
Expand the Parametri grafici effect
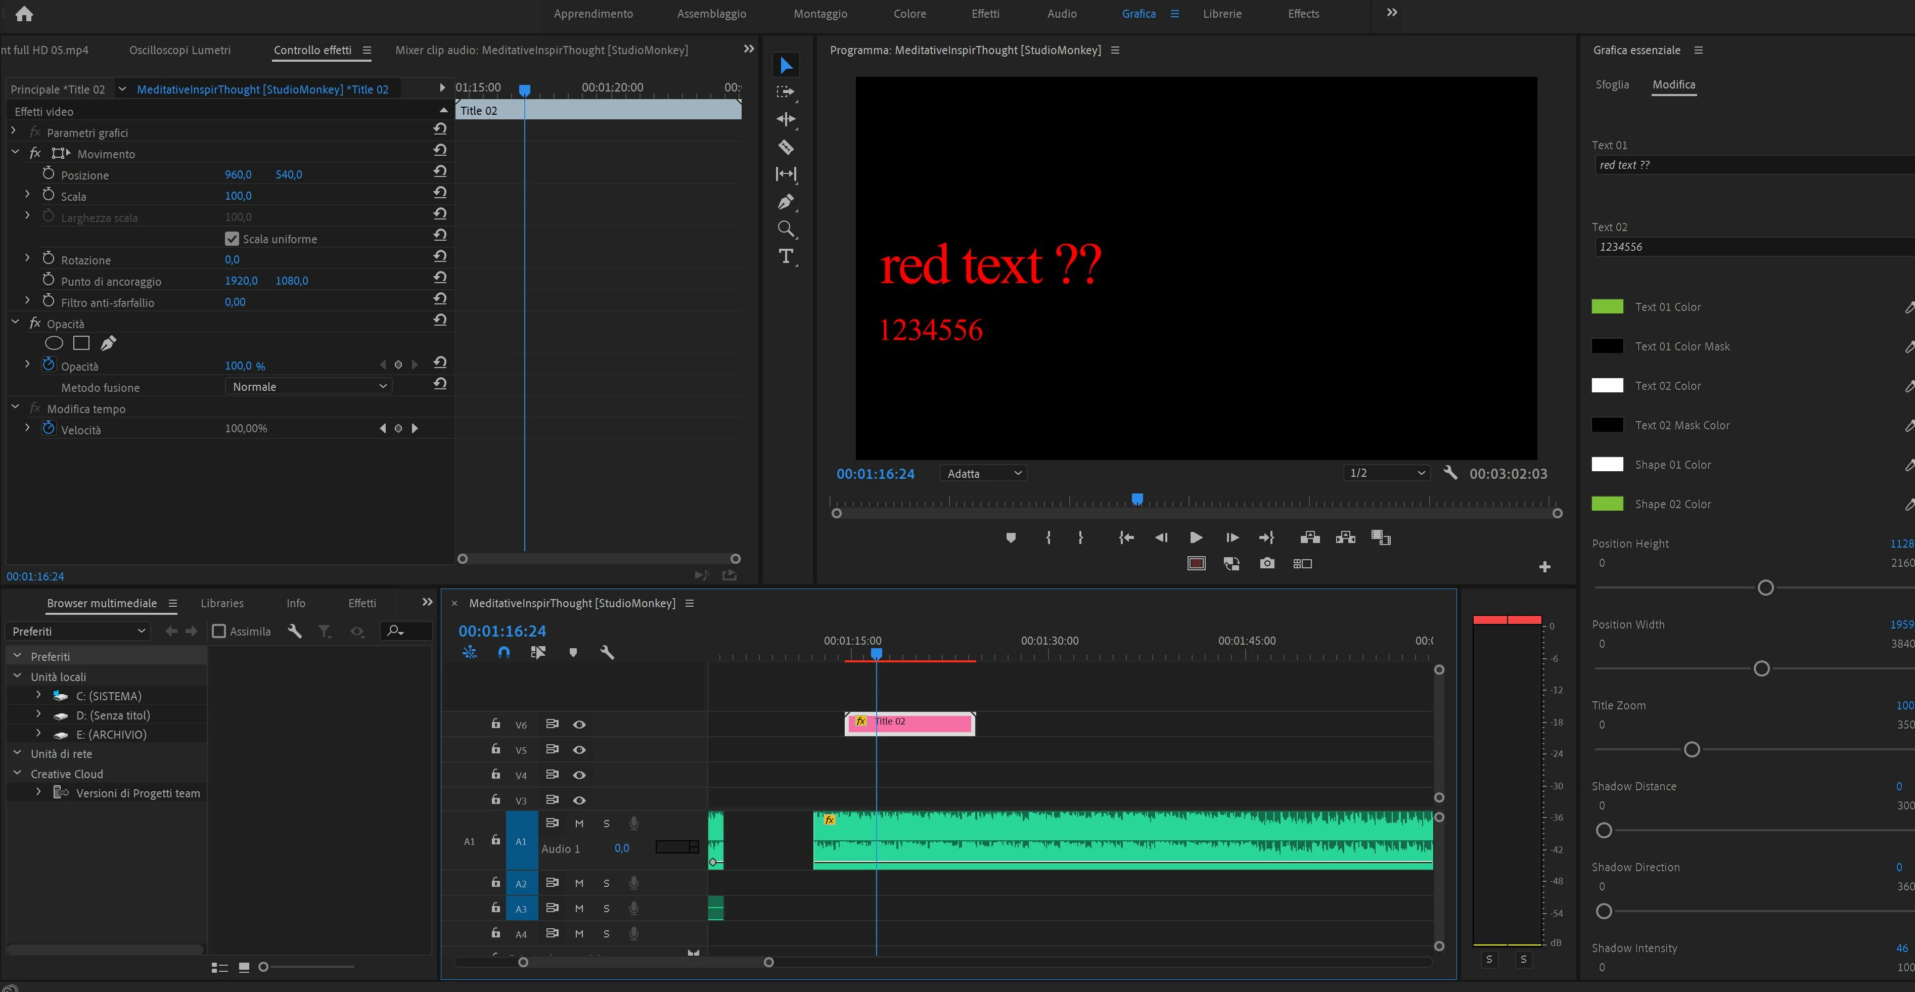click(x=13, y=131)
